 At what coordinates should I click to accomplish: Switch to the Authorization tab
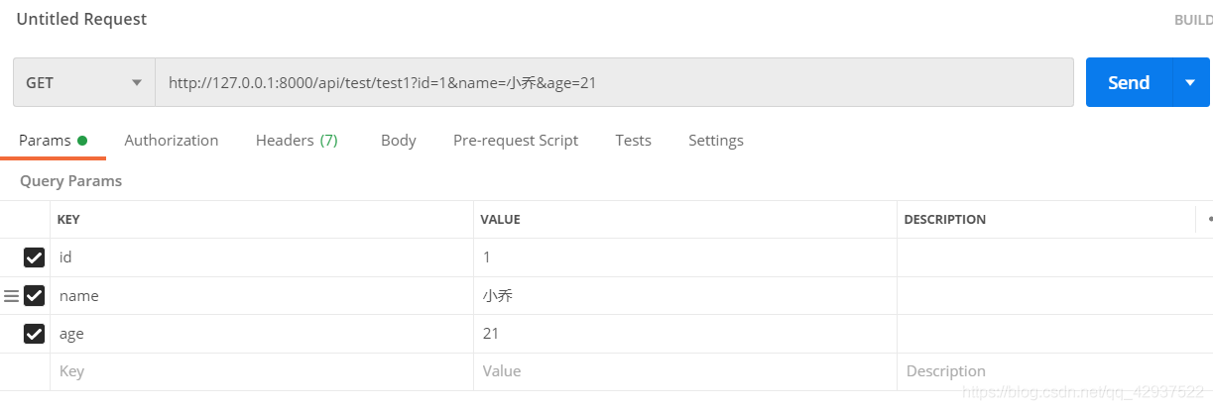(171, 141)
